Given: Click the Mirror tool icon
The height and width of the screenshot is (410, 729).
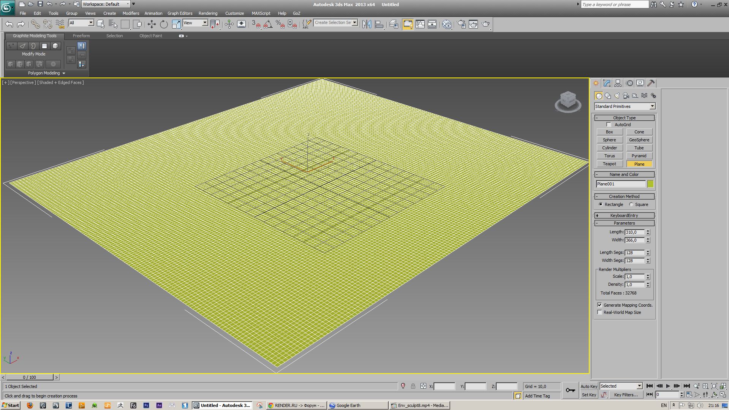Looking at the screenshot, I should click(x=367, y=24).
